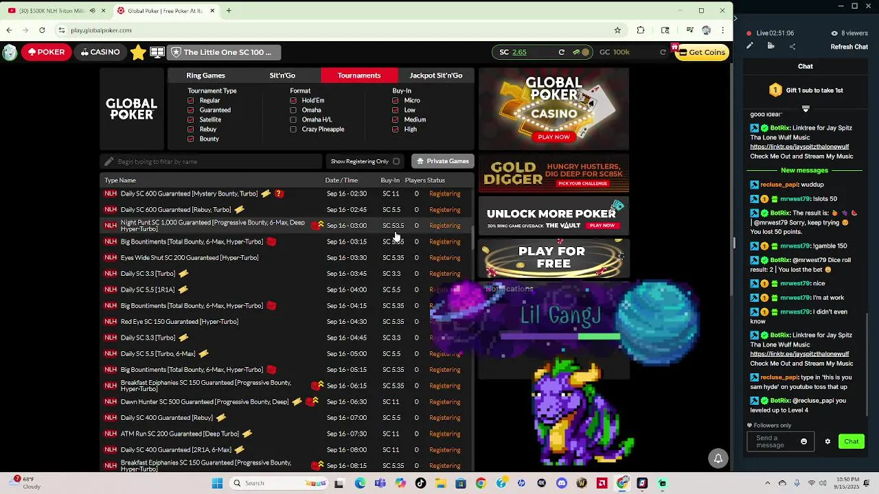
Task: Refresh the SC balance
Action: (x=561, y=52)
